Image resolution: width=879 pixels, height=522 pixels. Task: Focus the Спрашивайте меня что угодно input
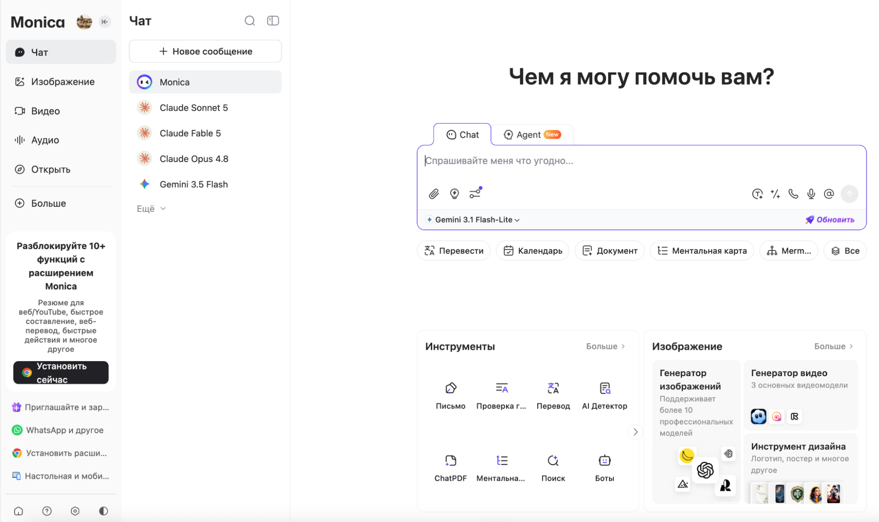(641, 161)
